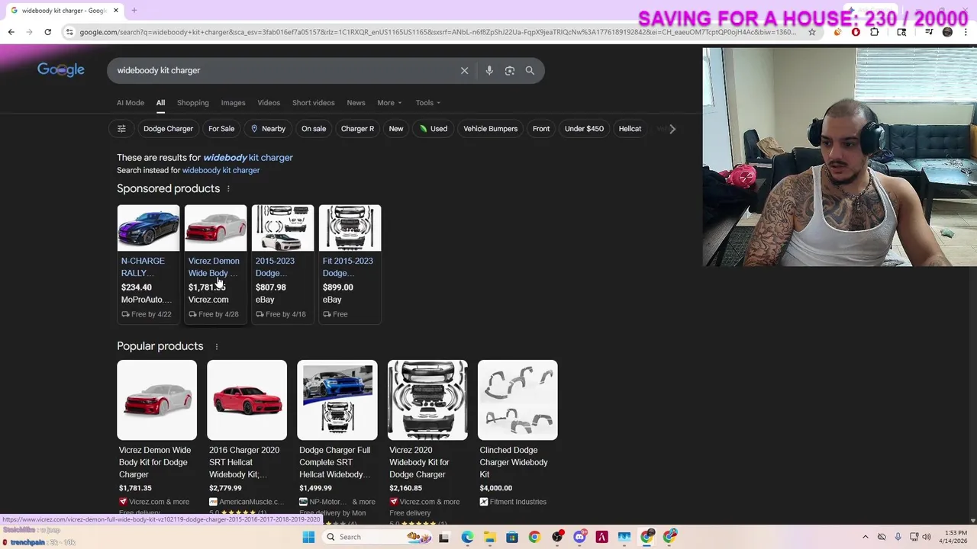The width and height of the screenshot is (977, 549).
Task: Open Discord from taskbar
Action: coord(579,537)
